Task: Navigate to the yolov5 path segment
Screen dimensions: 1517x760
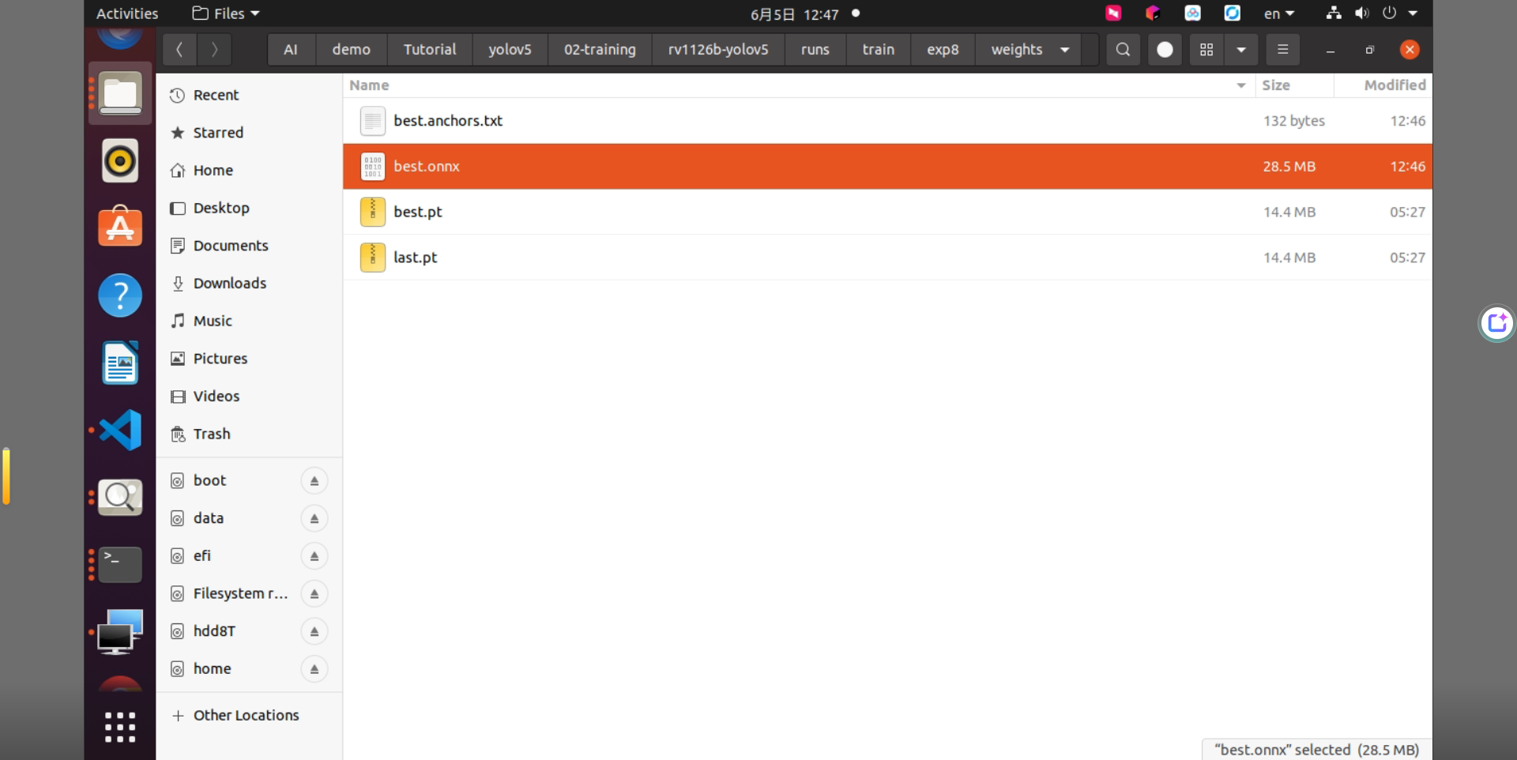Action: [510, 50]
